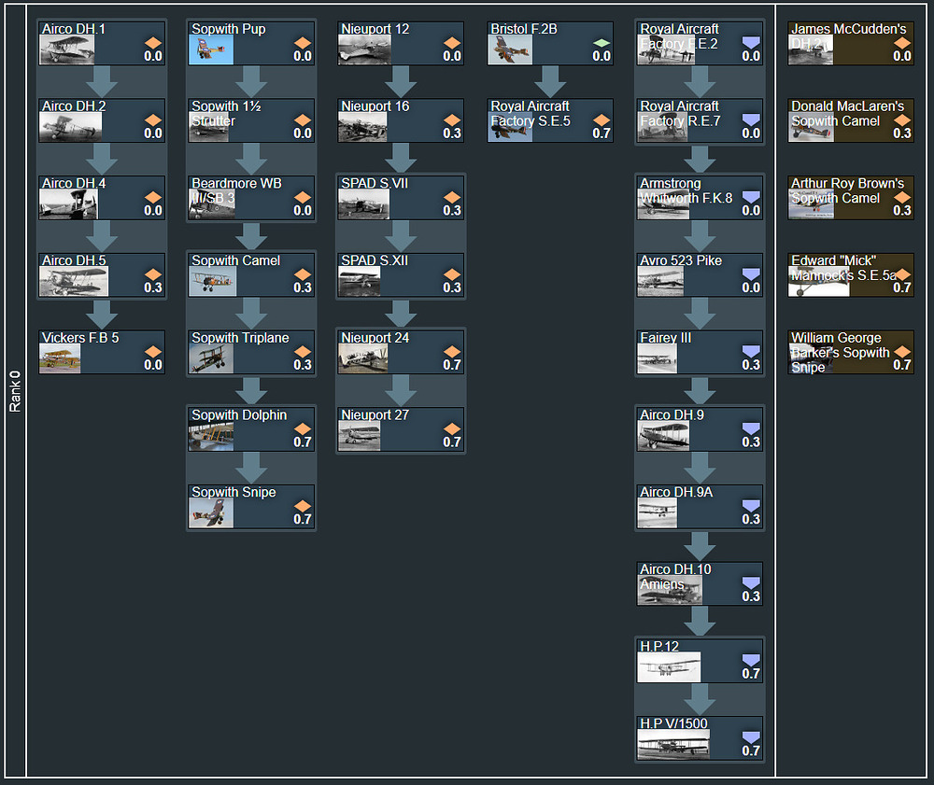The image size is (934, 785).
Task: Select William George Barker's Sopwith Snipe card
Action: click(x=850, y=352)
